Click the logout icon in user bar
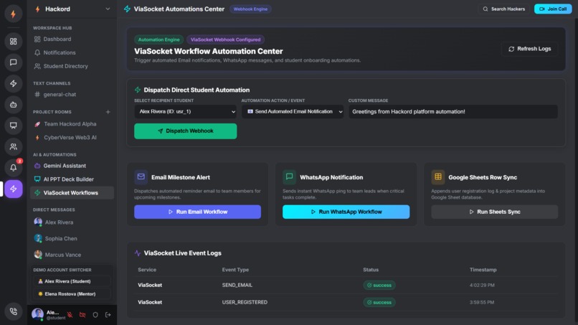This screenshot has height=325, width=578. click(x=108, y=315)
